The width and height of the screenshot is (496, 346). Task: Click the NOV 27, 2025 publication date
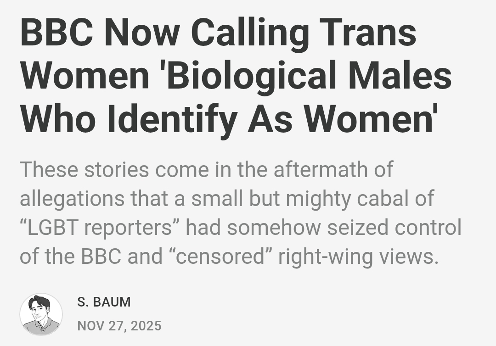tap(119, 326)
